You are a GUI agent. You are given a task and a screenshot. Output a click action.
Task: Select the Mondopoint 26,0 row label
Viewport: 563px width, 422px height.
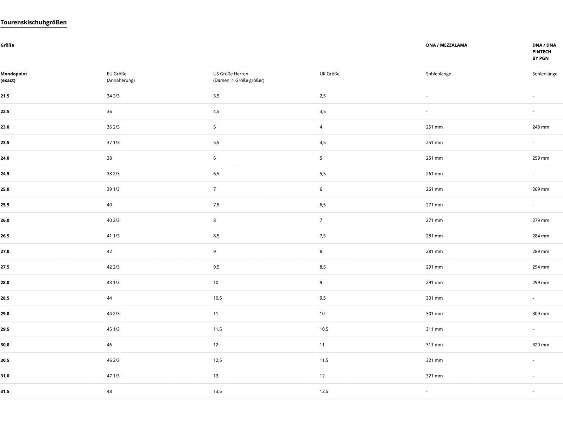pos(5,220)
